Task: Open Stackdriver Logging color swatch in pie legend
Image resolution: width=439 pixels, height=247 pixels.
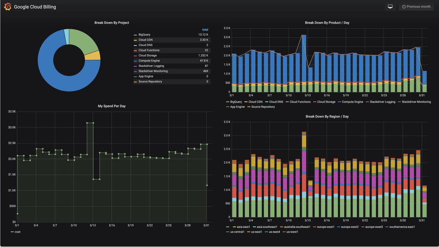Action: pos(135,66)
